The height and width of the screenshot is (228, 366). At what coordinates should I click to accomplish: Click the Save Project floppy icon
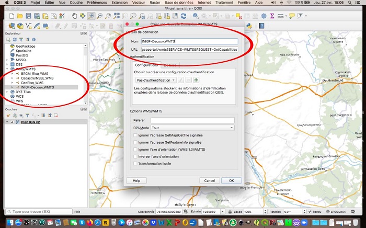28,16
